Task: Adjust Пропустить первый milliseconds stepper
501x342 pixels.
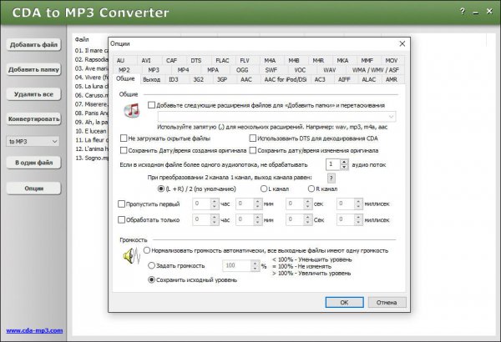Action: click(358, 204)
